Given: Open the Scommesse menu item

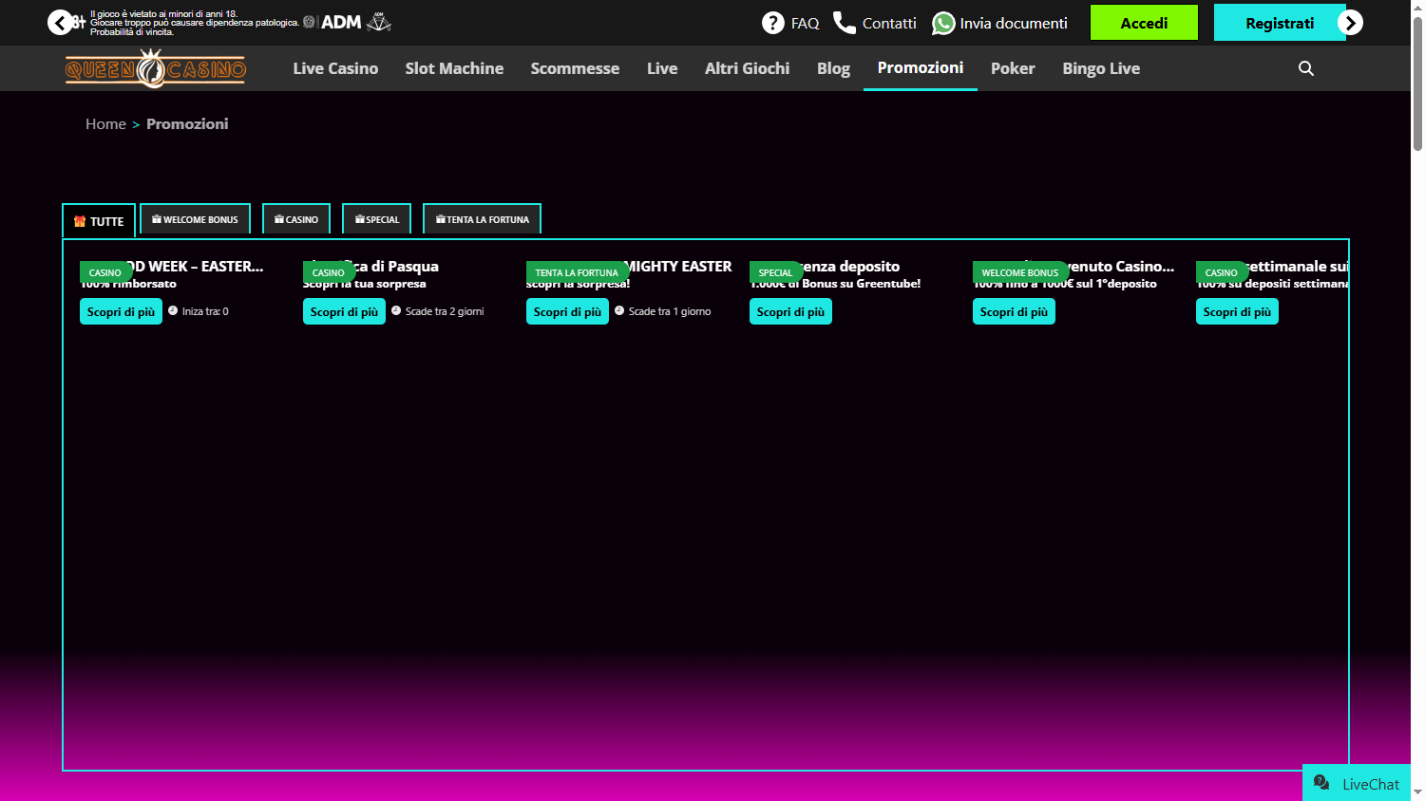Looking at the screenshot, I should 575,68.
